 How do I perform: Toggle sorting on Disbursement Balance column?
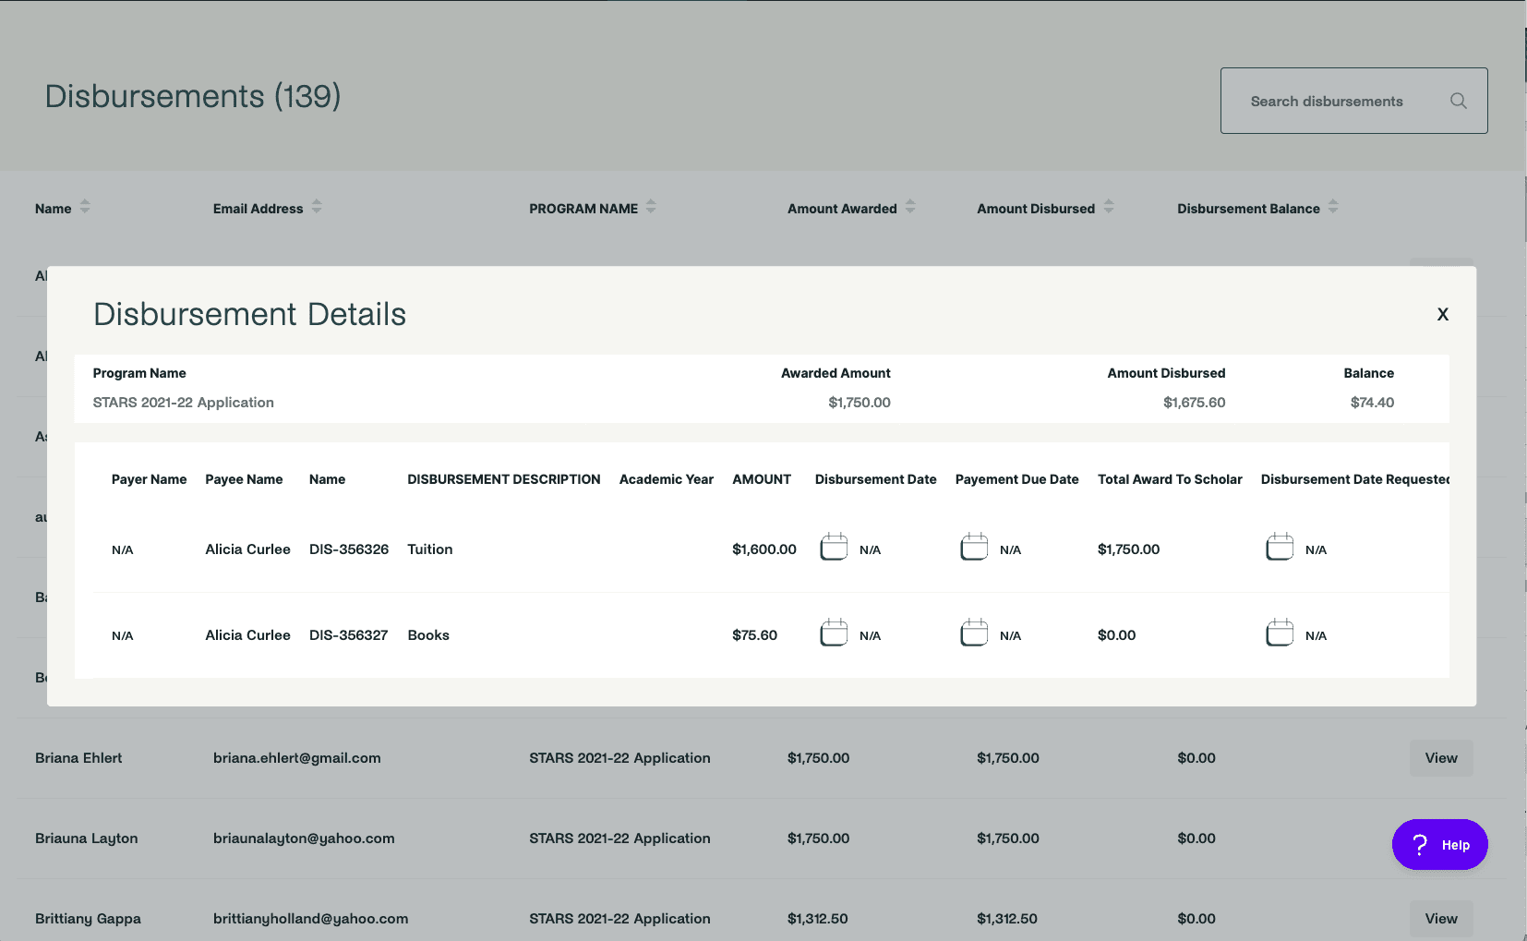[1332, 207]
